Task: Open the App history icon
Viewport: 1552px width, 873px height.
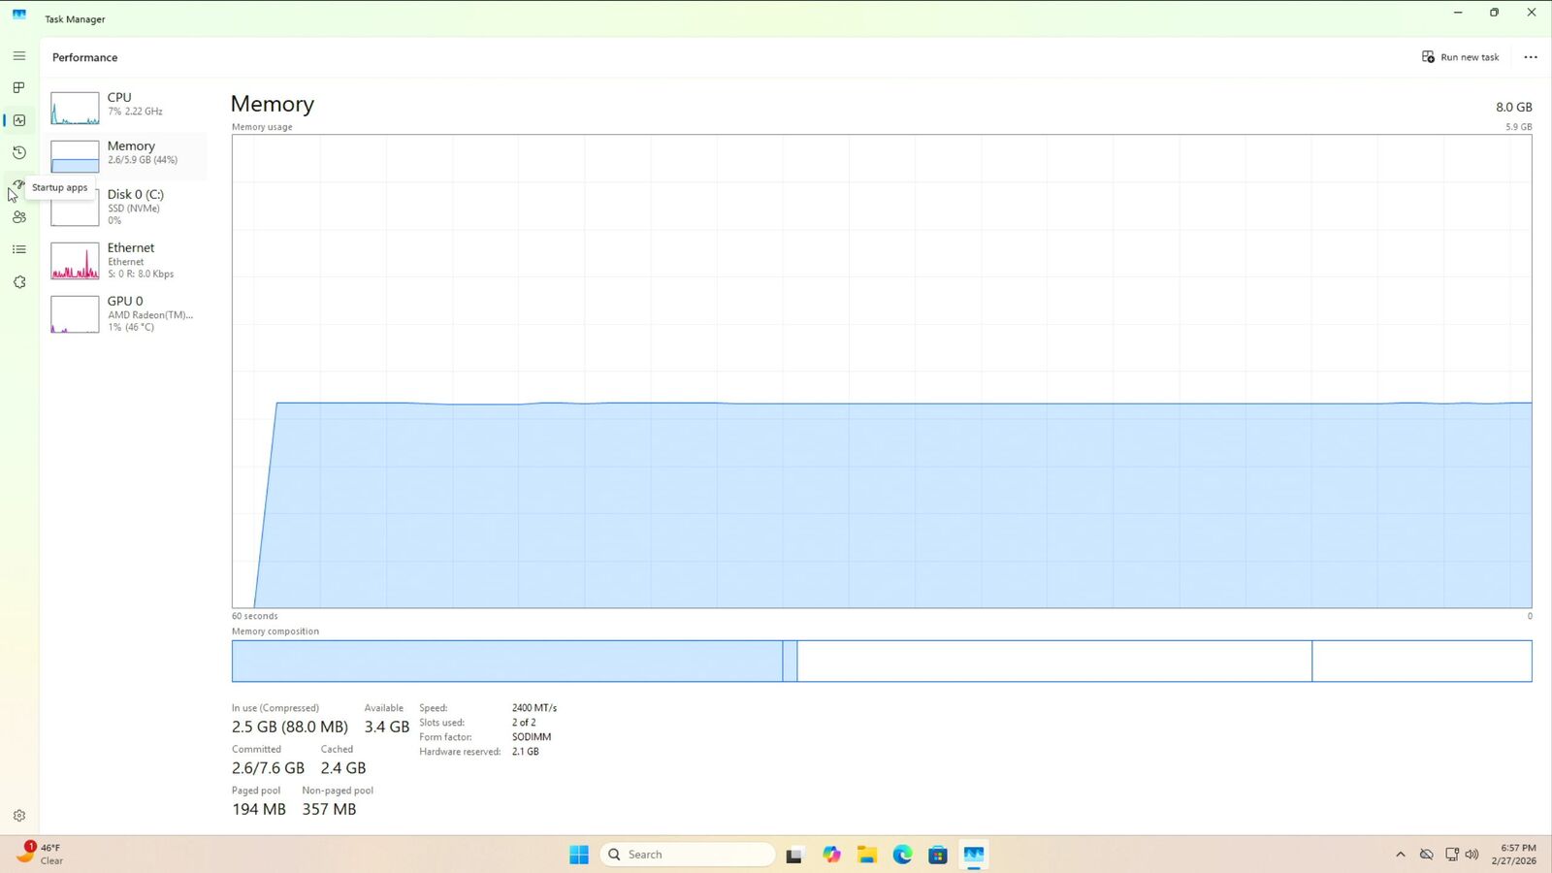Action: click(x=18, y=152)
